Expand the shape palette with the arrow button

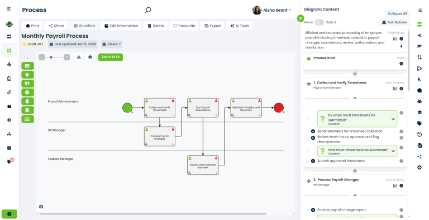27,58
